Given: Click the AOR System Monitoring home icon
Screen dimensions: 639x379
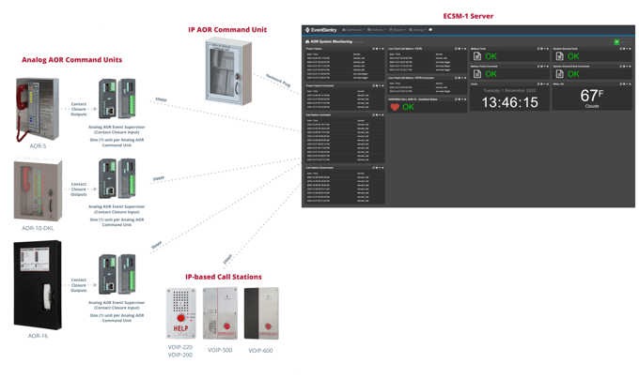Looking at the screenshot, I should point(307,41).
